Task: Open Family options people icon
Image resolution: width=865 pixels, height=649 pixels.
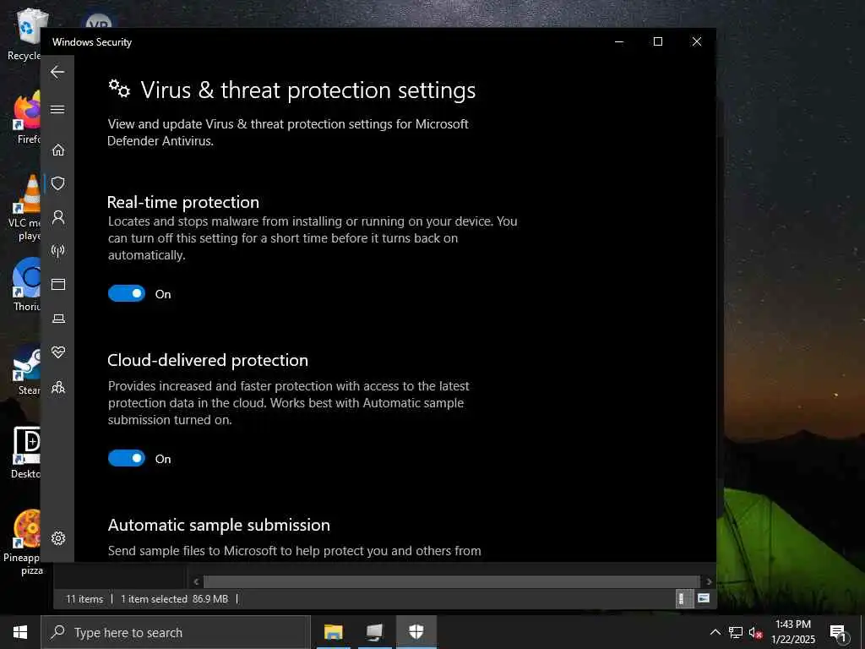Action: point(58,387)
